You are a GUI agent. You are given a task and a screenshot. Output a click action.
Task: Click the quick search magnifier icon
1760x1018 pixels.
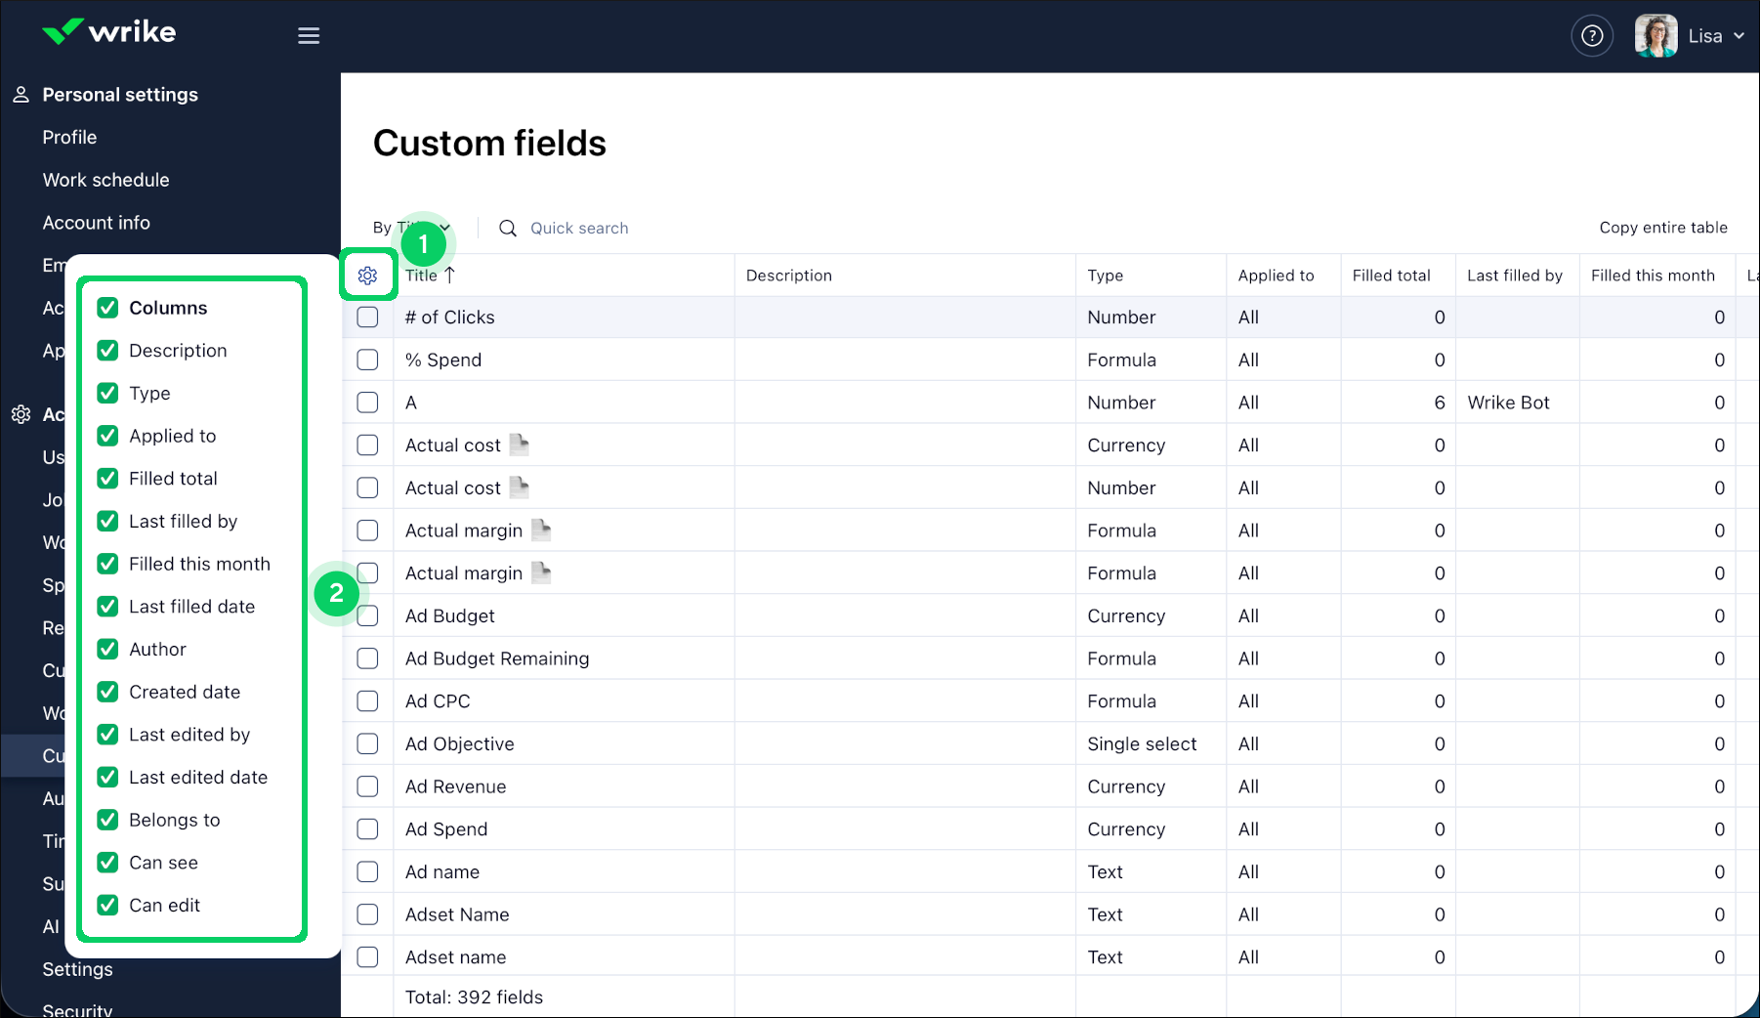508,229
